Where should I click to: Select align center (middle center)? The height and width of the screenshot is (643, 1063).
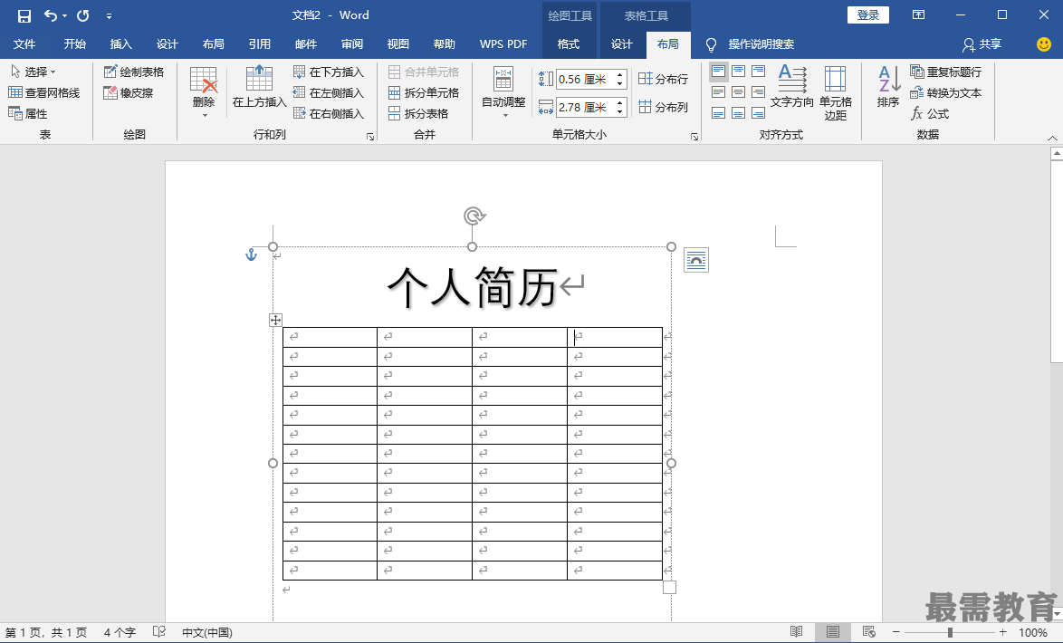738,91
